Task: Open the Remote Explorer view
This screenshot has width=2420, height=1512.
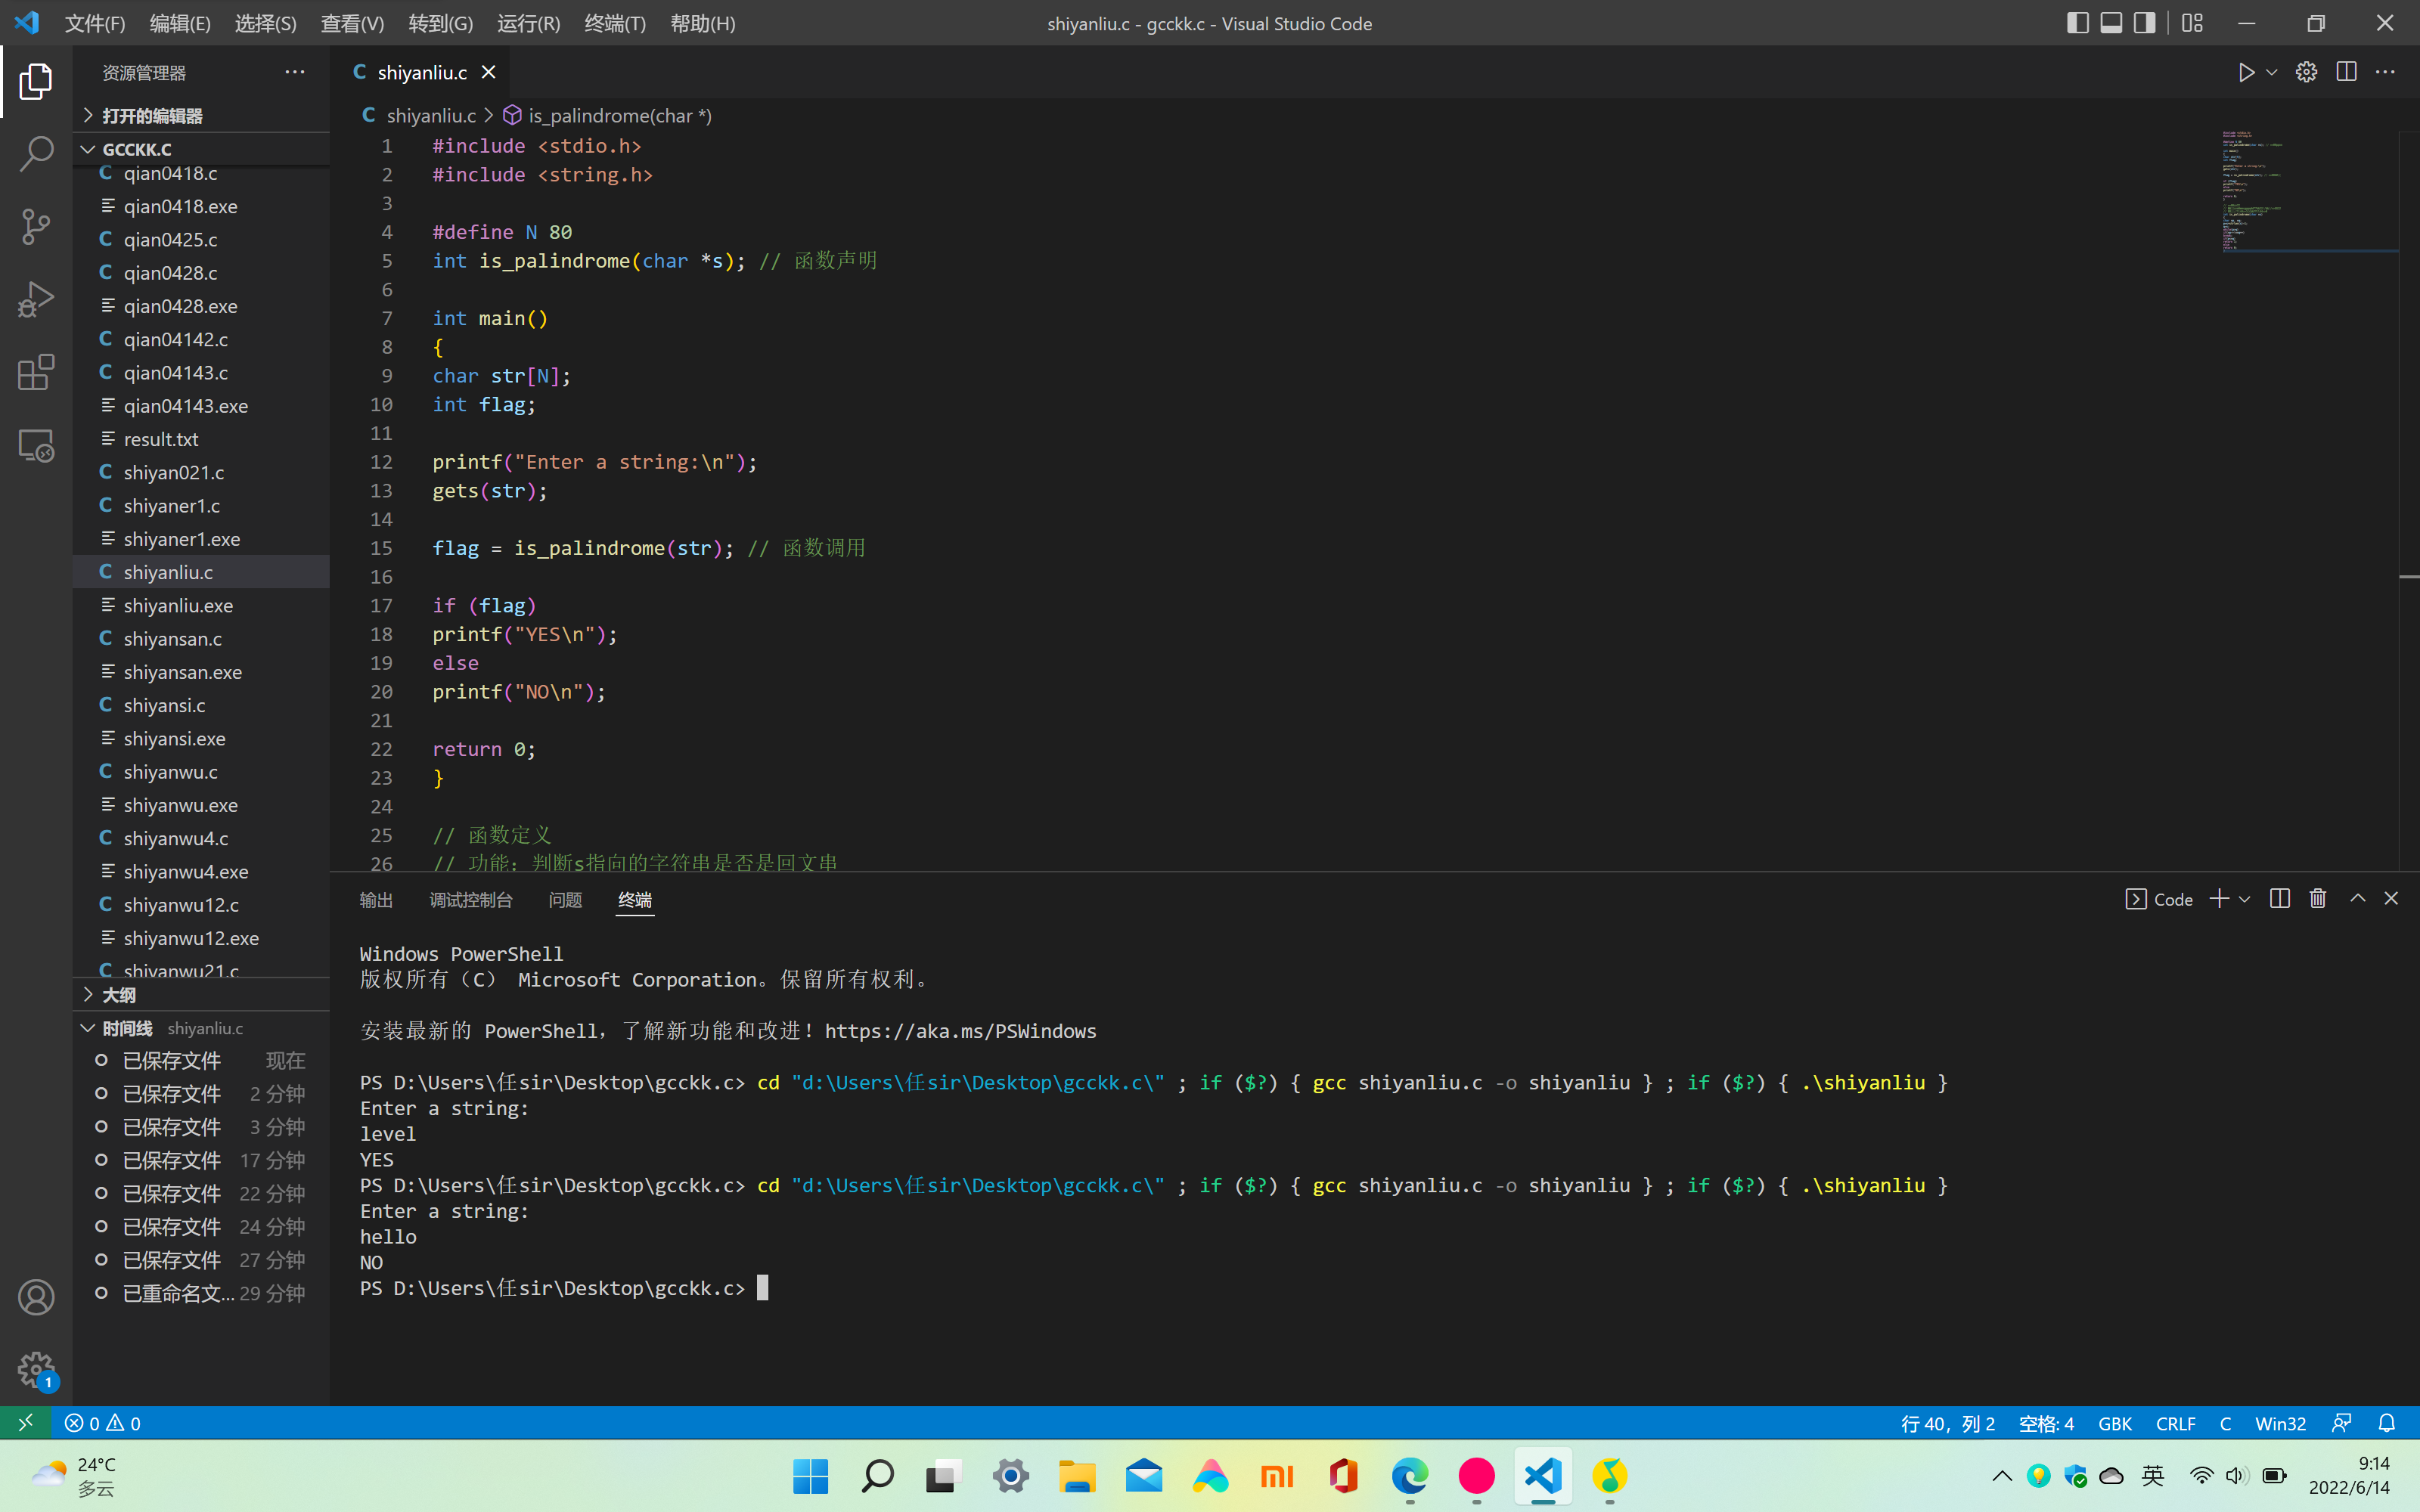Action: click(36, 446)
